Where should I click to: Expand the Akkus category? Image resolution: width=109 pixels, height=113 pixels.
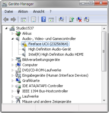(13, 33)
